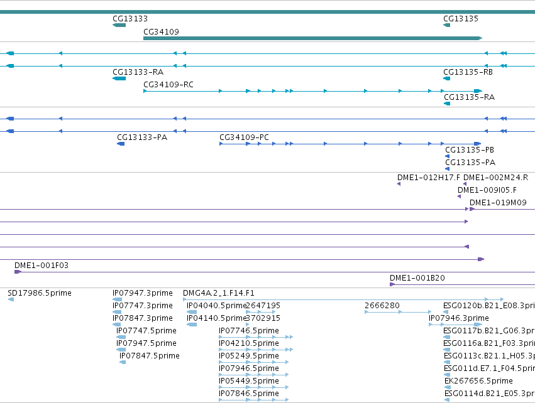Viewport: 535px width, 403px height.
Task: Select the 2647195 feature label
Action: point(263,306)
